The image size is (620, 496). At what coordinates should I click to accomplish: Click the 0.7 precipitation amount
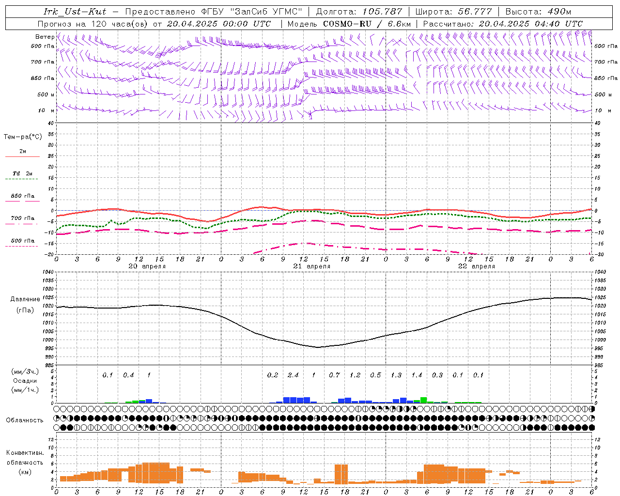[334, 375]
